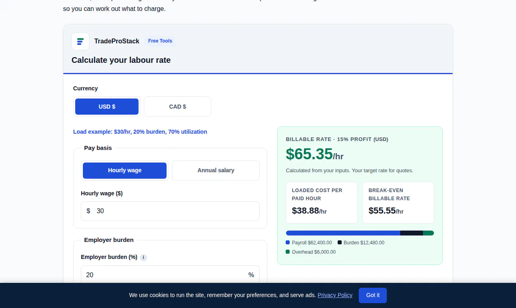Click the TradeProStack brand name
The width and height of the screenshot is (516, 308).
point(117,41)
